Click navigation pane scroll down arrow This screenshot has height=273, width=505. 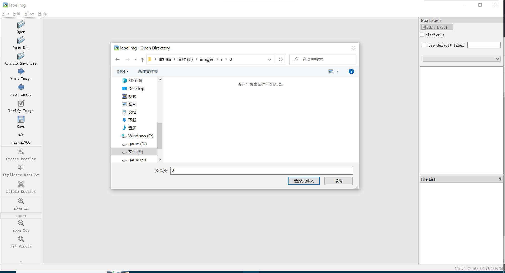click(x=160, y=160)
